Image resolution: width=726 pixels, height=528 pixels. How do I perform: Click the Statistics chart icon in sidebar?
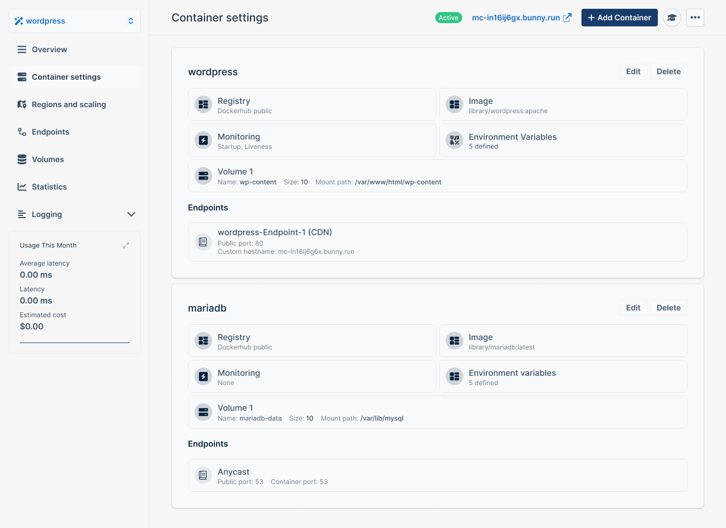(21, 187)
